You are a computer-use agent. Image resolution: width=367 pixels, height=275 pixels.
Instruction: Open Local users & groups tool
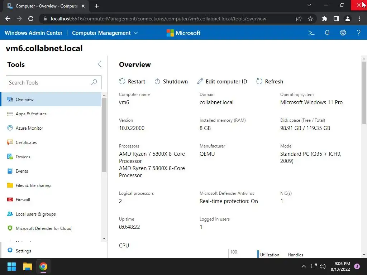pos(51,214)
